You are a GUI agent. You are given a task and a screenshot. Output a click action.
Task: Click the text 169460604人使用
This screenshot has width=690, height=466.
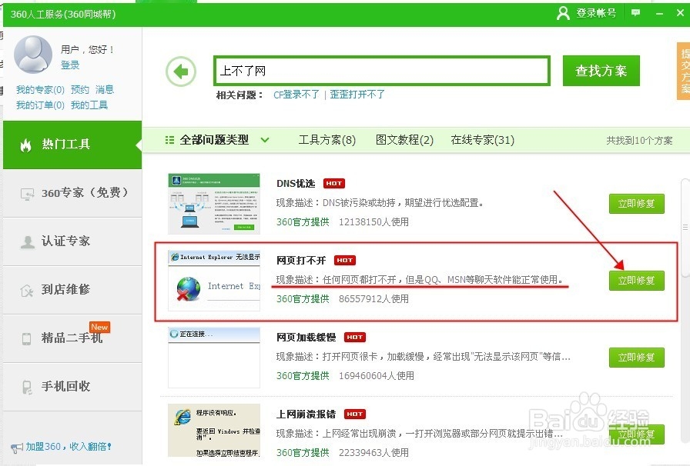tap(377, 376)
